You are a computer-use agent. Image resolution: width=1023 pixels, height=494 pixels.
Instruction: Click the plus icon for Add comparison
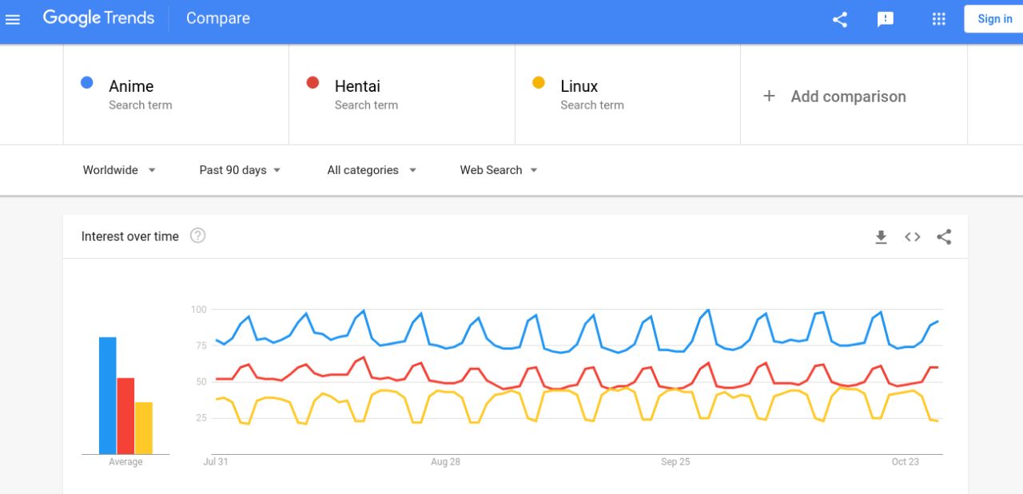pos(769,96)
